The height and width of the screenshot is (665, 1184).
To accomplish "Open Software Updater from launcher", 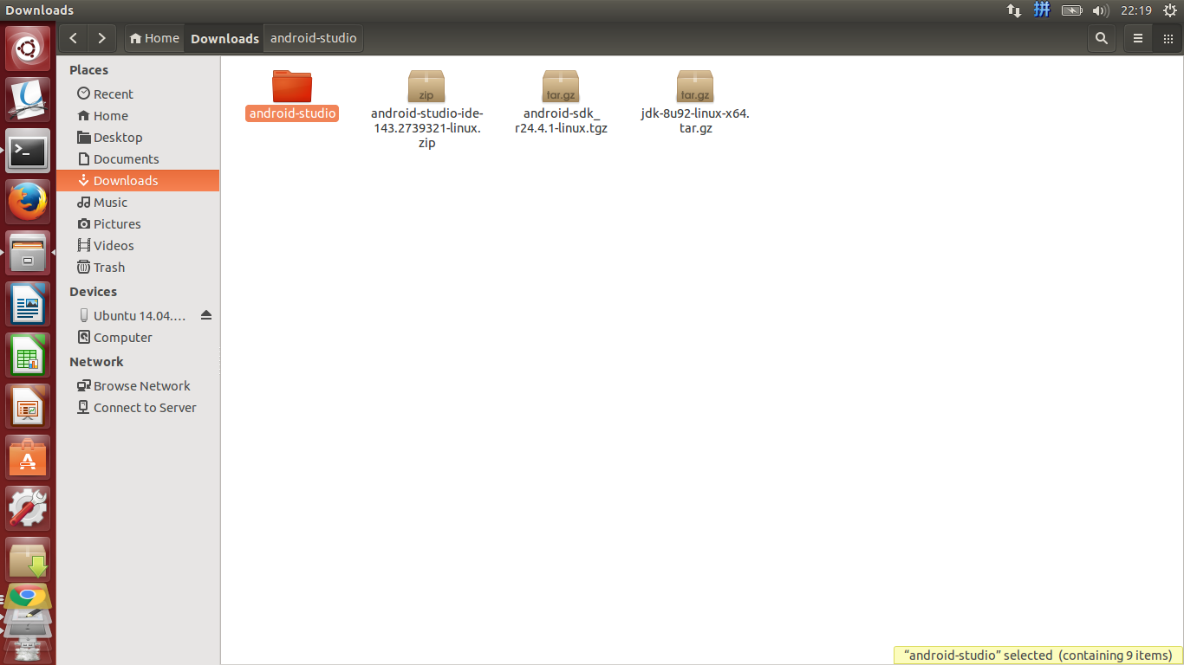I will tap(28, 559).
